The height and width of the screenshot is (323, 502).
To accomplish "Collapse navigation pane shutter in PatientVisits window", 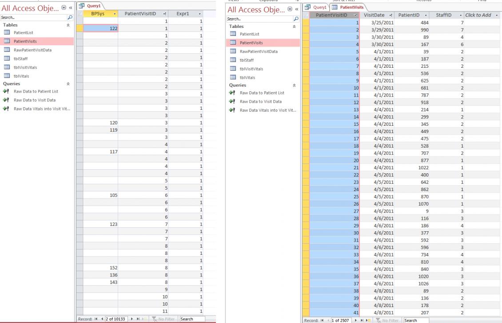I will [297, 9].
